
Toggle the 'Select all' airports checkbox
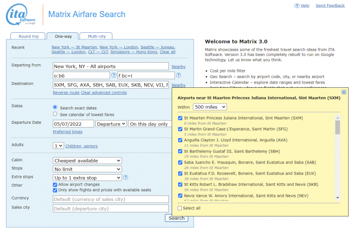click(x=180, y=208)
